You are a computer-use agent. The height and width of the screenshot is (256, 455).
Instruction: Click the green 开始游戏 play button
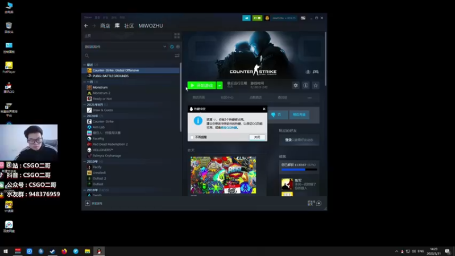tap(202, 85)
